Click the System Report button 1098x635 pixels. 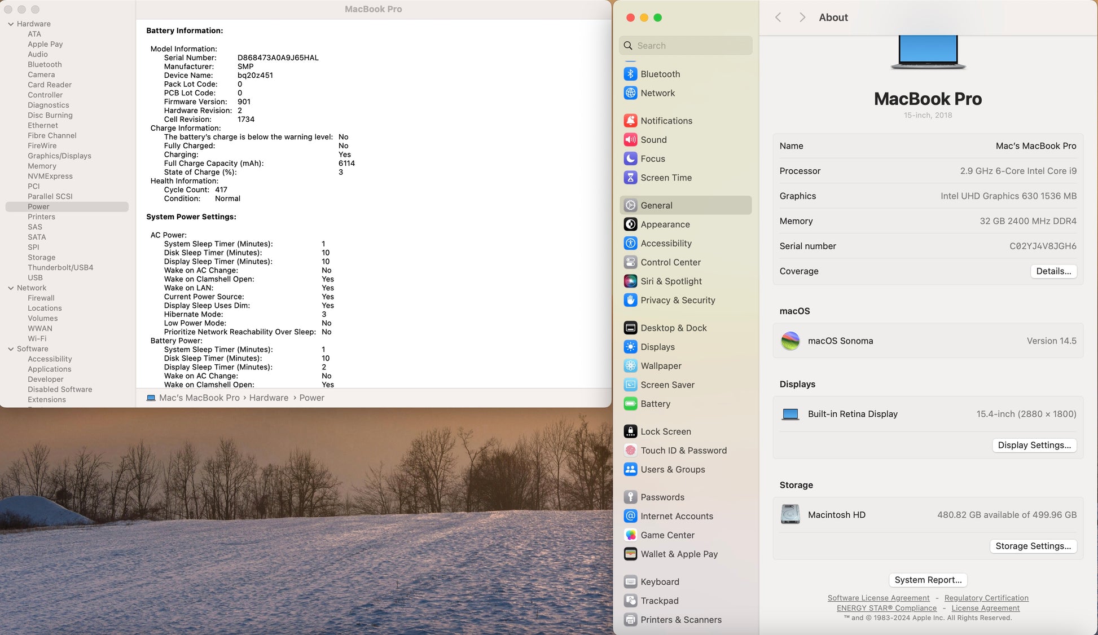[x=928, y=580]
